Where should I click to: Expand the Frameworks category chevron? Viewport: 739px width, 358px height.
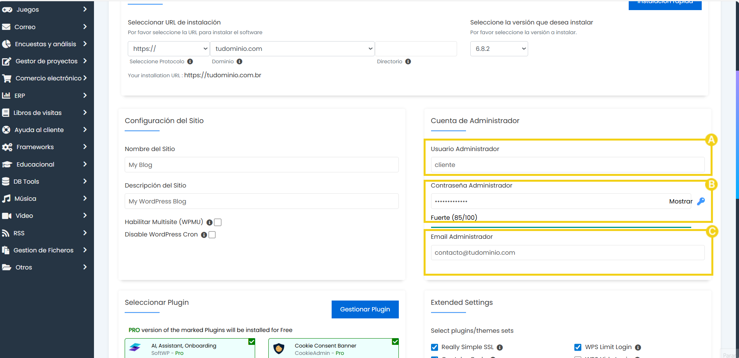[x=85, y=146]
